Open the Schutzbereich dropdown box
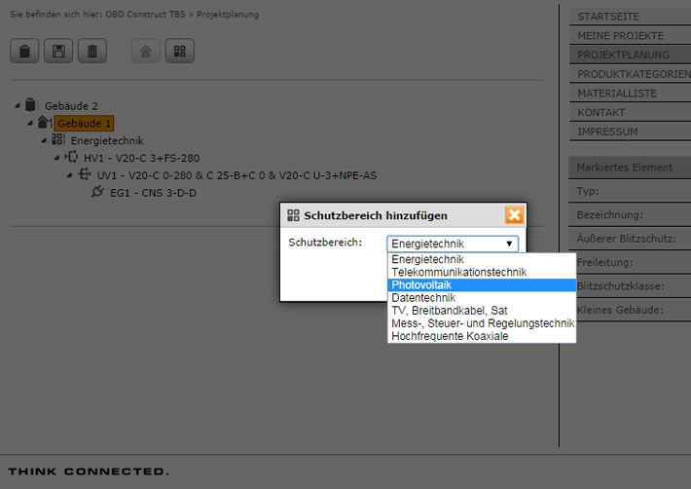This screenshot has width=691, height=489. pos(453,244)
